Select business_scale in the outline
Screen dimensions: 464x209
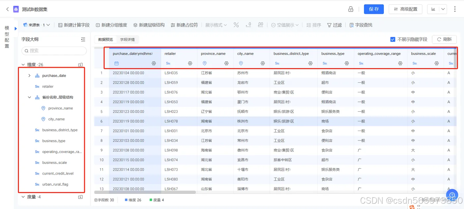(x=54, y=163)
